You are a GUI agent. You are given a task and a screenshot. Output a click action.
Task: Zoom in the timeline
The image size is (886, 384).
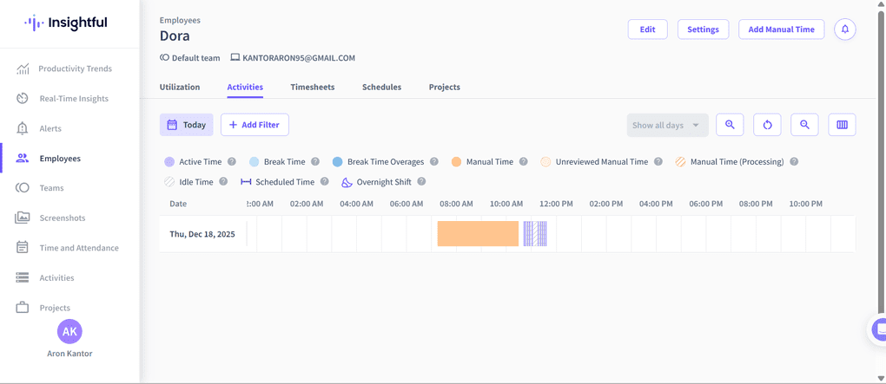730,125
